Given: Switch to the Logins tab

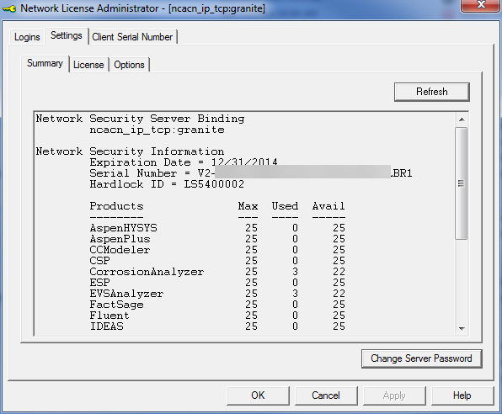Looking at the screenshot, I should click(27, 37).
